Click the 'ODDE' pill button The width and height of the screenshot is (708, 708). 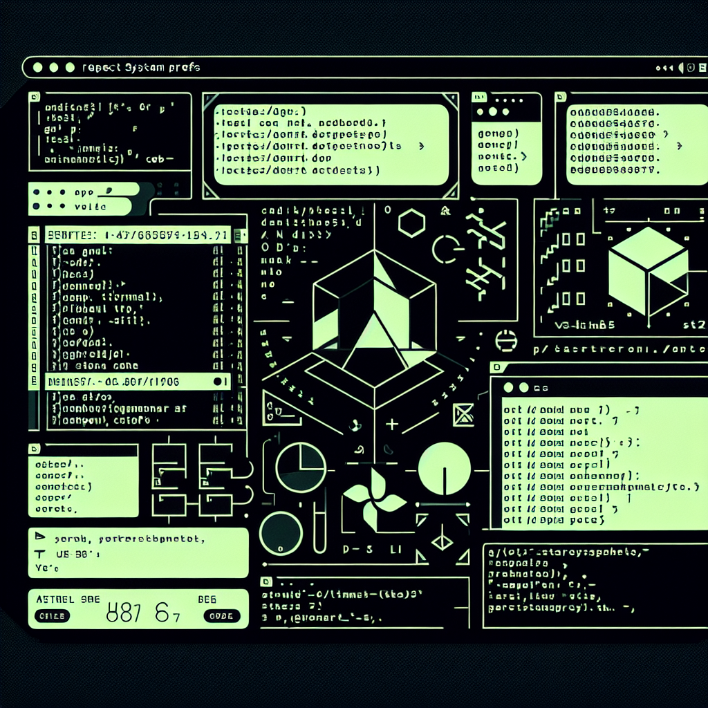(x=222, y=616)
